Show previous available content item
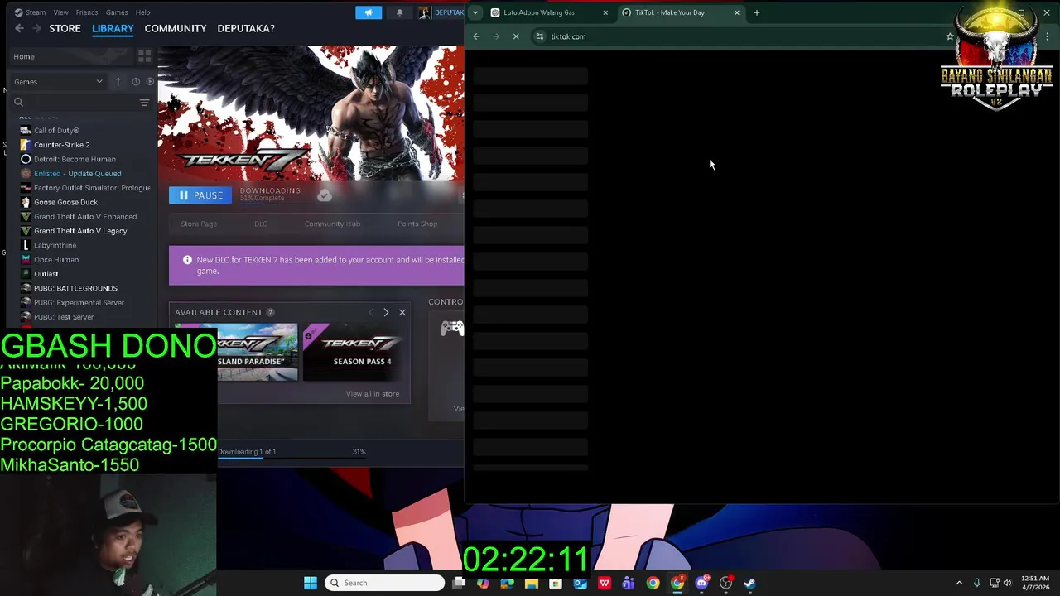 click(371, 312)
